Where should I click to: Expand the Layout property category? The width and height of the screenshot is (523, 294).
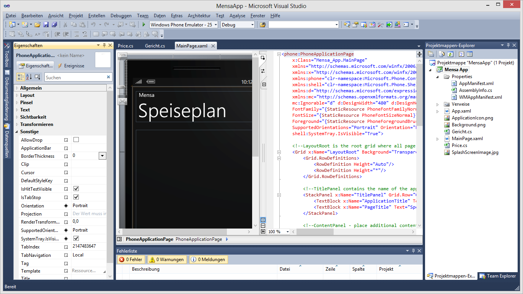tap(17, 95)
